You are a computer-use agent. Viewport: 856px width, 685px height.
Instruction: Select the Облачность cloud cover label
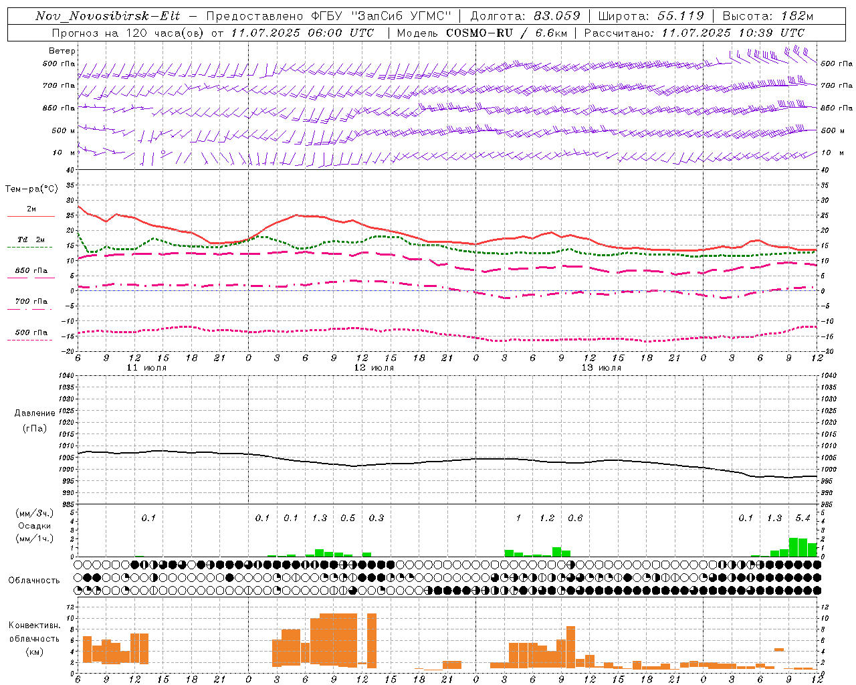[34, 580]
